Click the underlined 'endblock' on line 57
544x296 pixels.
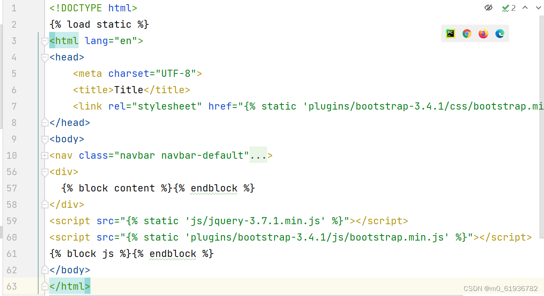(214, 188)
